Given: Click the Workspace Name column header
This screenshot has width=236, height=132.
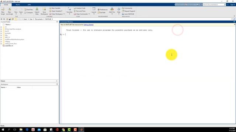Looking at the screenshot, I should click(8, 87).
